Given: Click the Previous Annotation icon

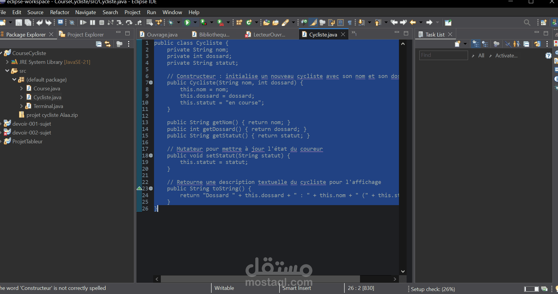Looking at the screenshot, I should click(378, 22).
